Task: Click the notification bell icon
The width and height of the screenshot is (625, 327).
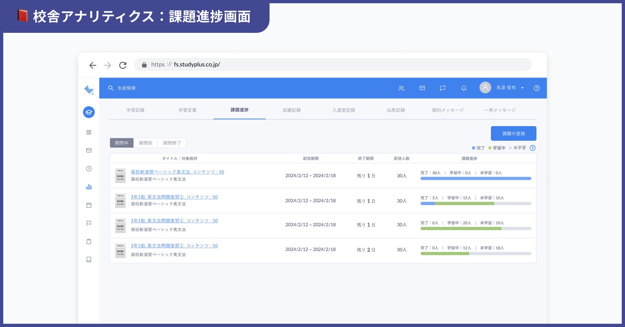Action: click(x=464, y=88)
